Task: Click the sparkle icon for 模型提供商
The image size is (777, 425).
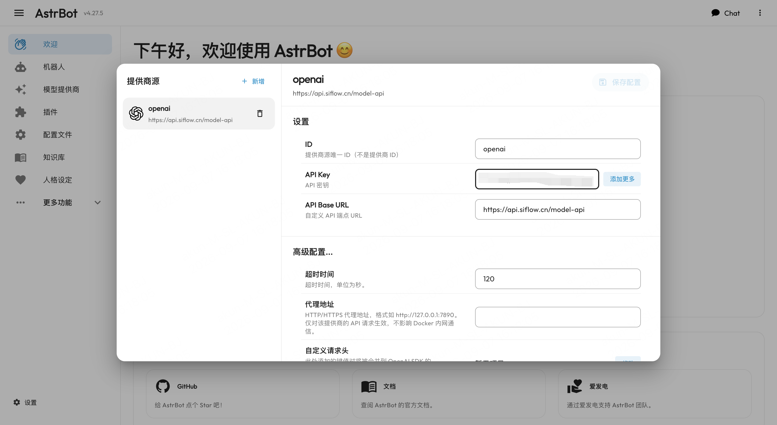Action: [x=21, y=90]
